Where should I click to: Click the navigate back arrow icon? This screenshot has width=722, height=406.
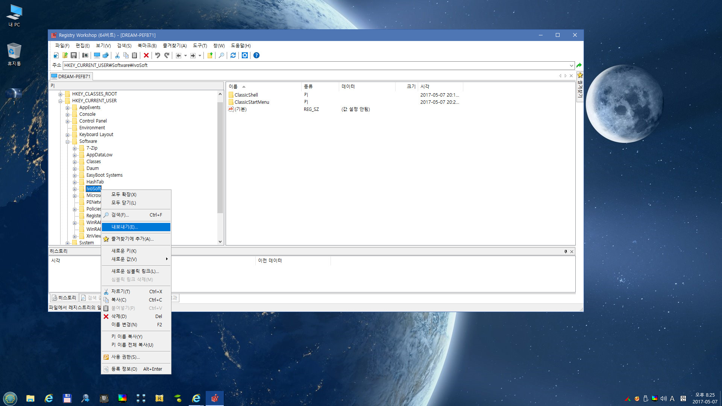tap(179, 56)
